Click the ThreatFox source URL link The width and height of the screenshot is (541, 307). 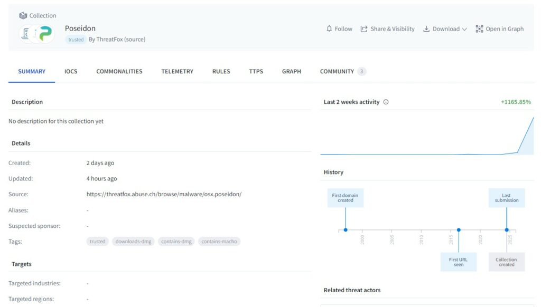point(164,194)
